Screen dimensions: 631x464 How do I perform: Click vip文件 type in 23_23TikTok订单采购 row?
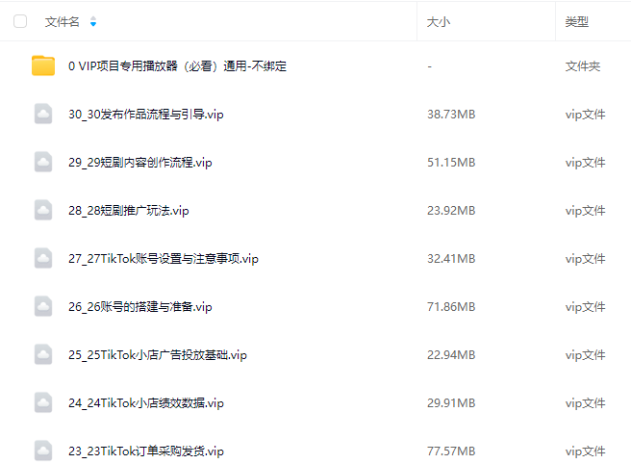pyautogui.click(x=585, y=451)
